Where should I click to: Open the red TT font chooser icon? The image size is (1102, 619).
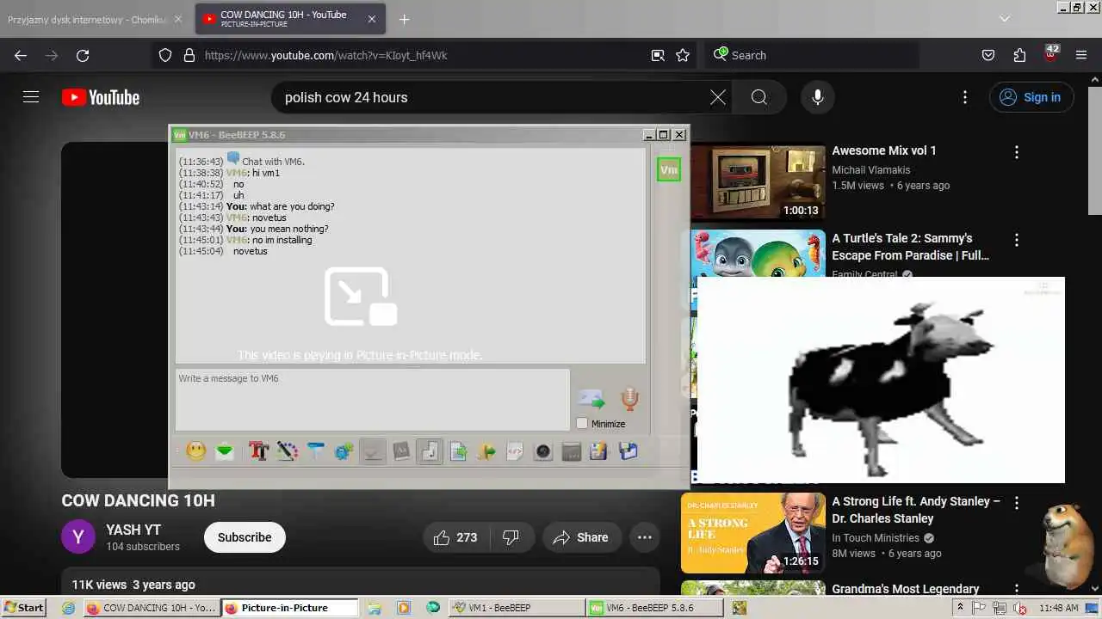[258, 451]
